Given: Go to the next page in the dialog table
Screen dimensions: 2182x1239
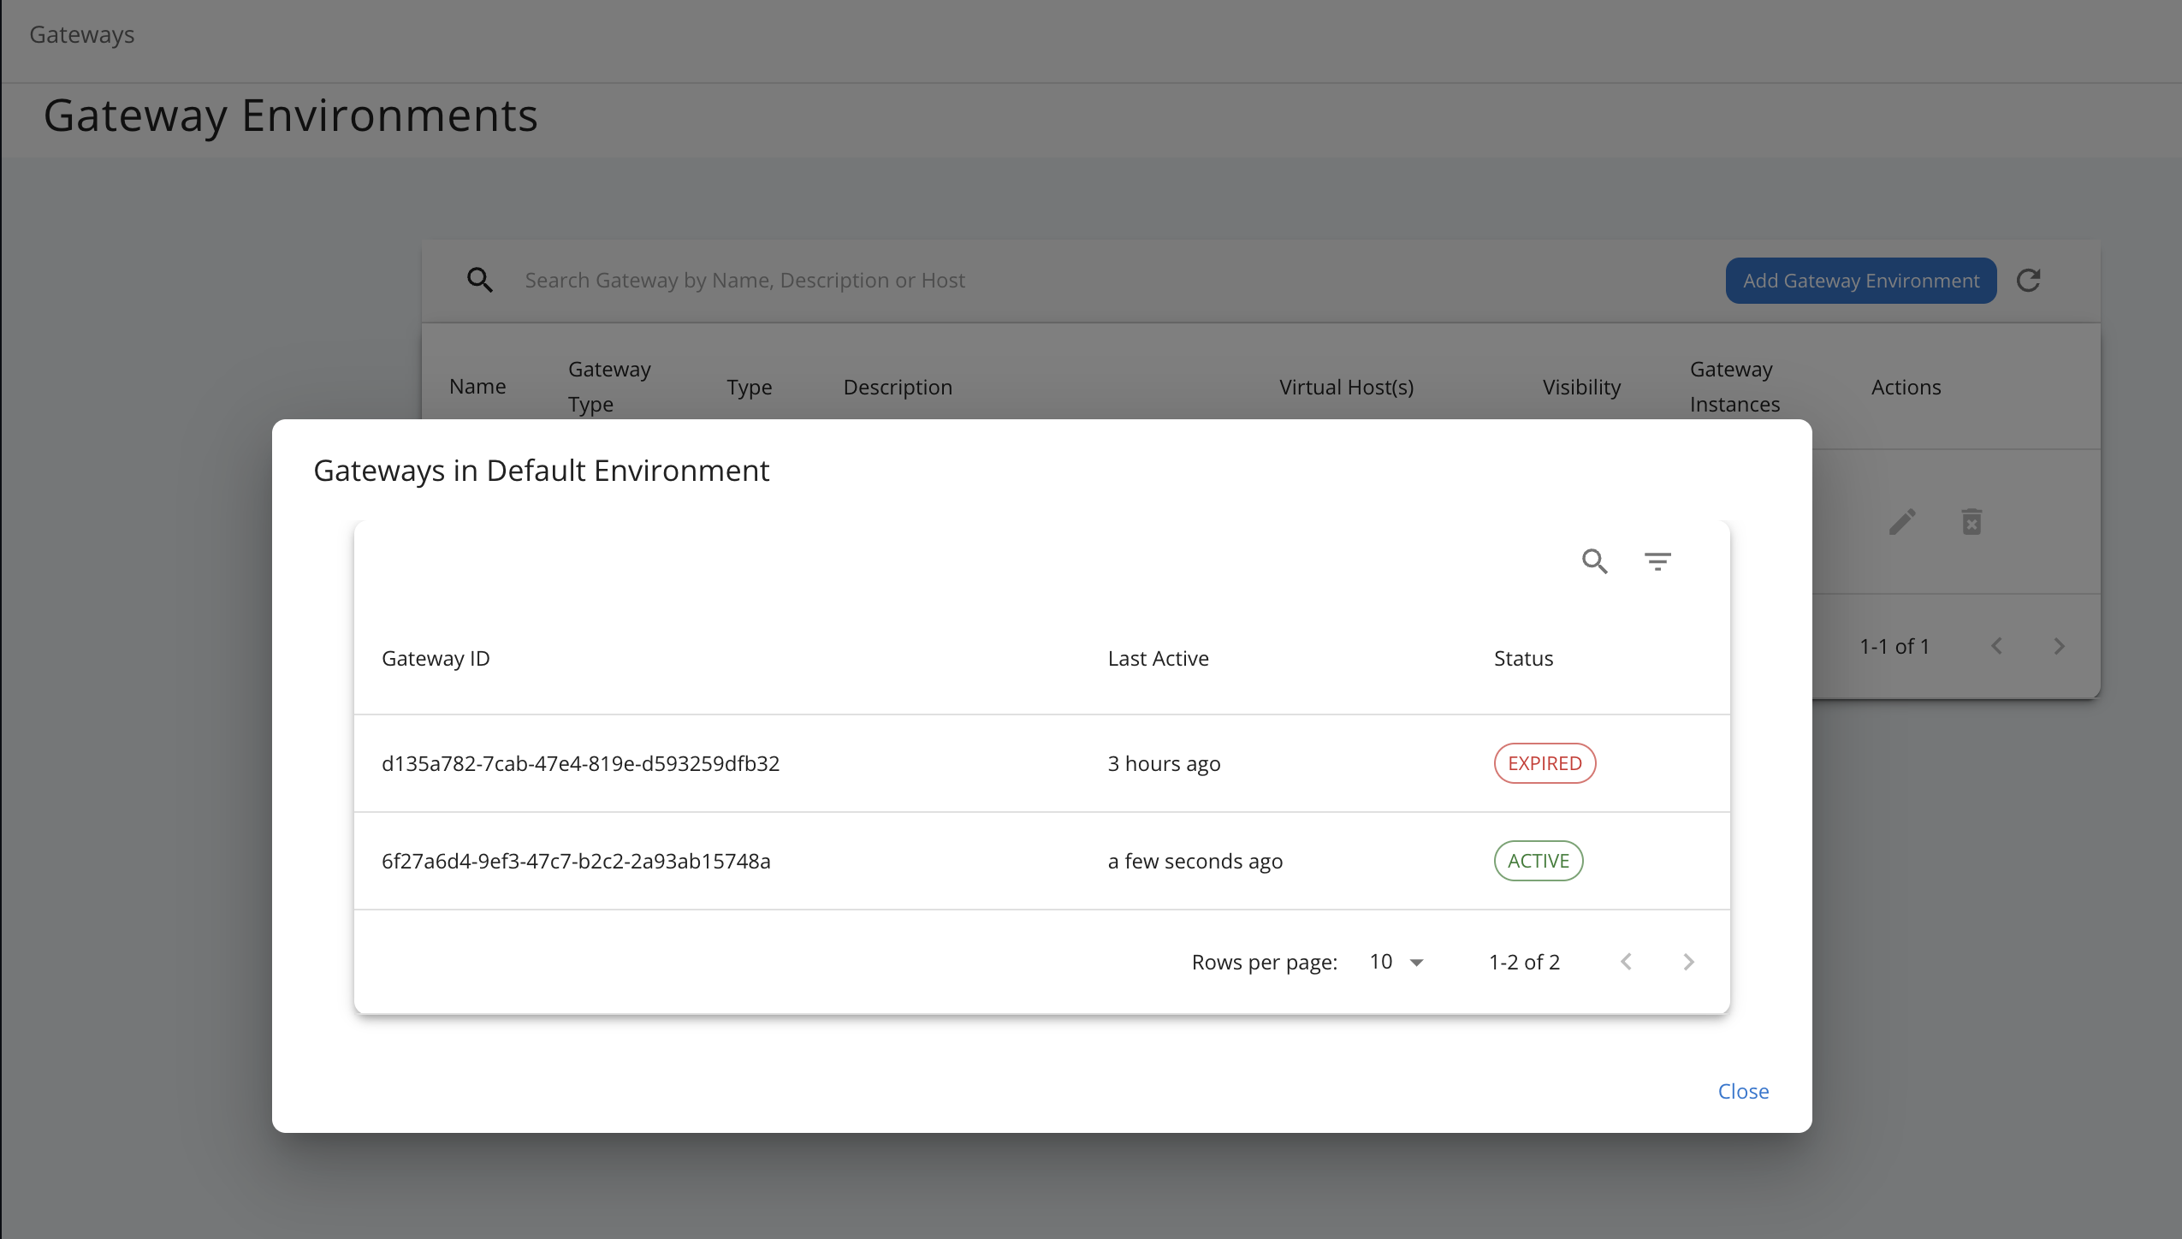Looking at the screenshot, I should pos(1688,962).
